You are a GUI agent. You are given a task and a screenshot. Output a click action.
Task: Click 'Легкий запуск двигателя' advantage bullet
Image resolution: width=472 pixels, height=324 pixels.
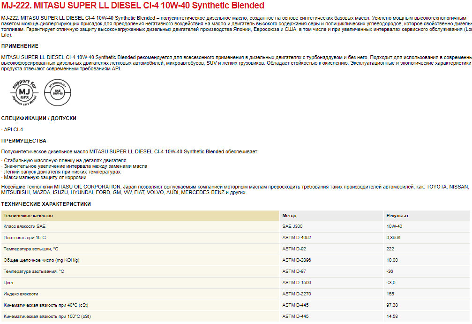[x=62, y=172]
